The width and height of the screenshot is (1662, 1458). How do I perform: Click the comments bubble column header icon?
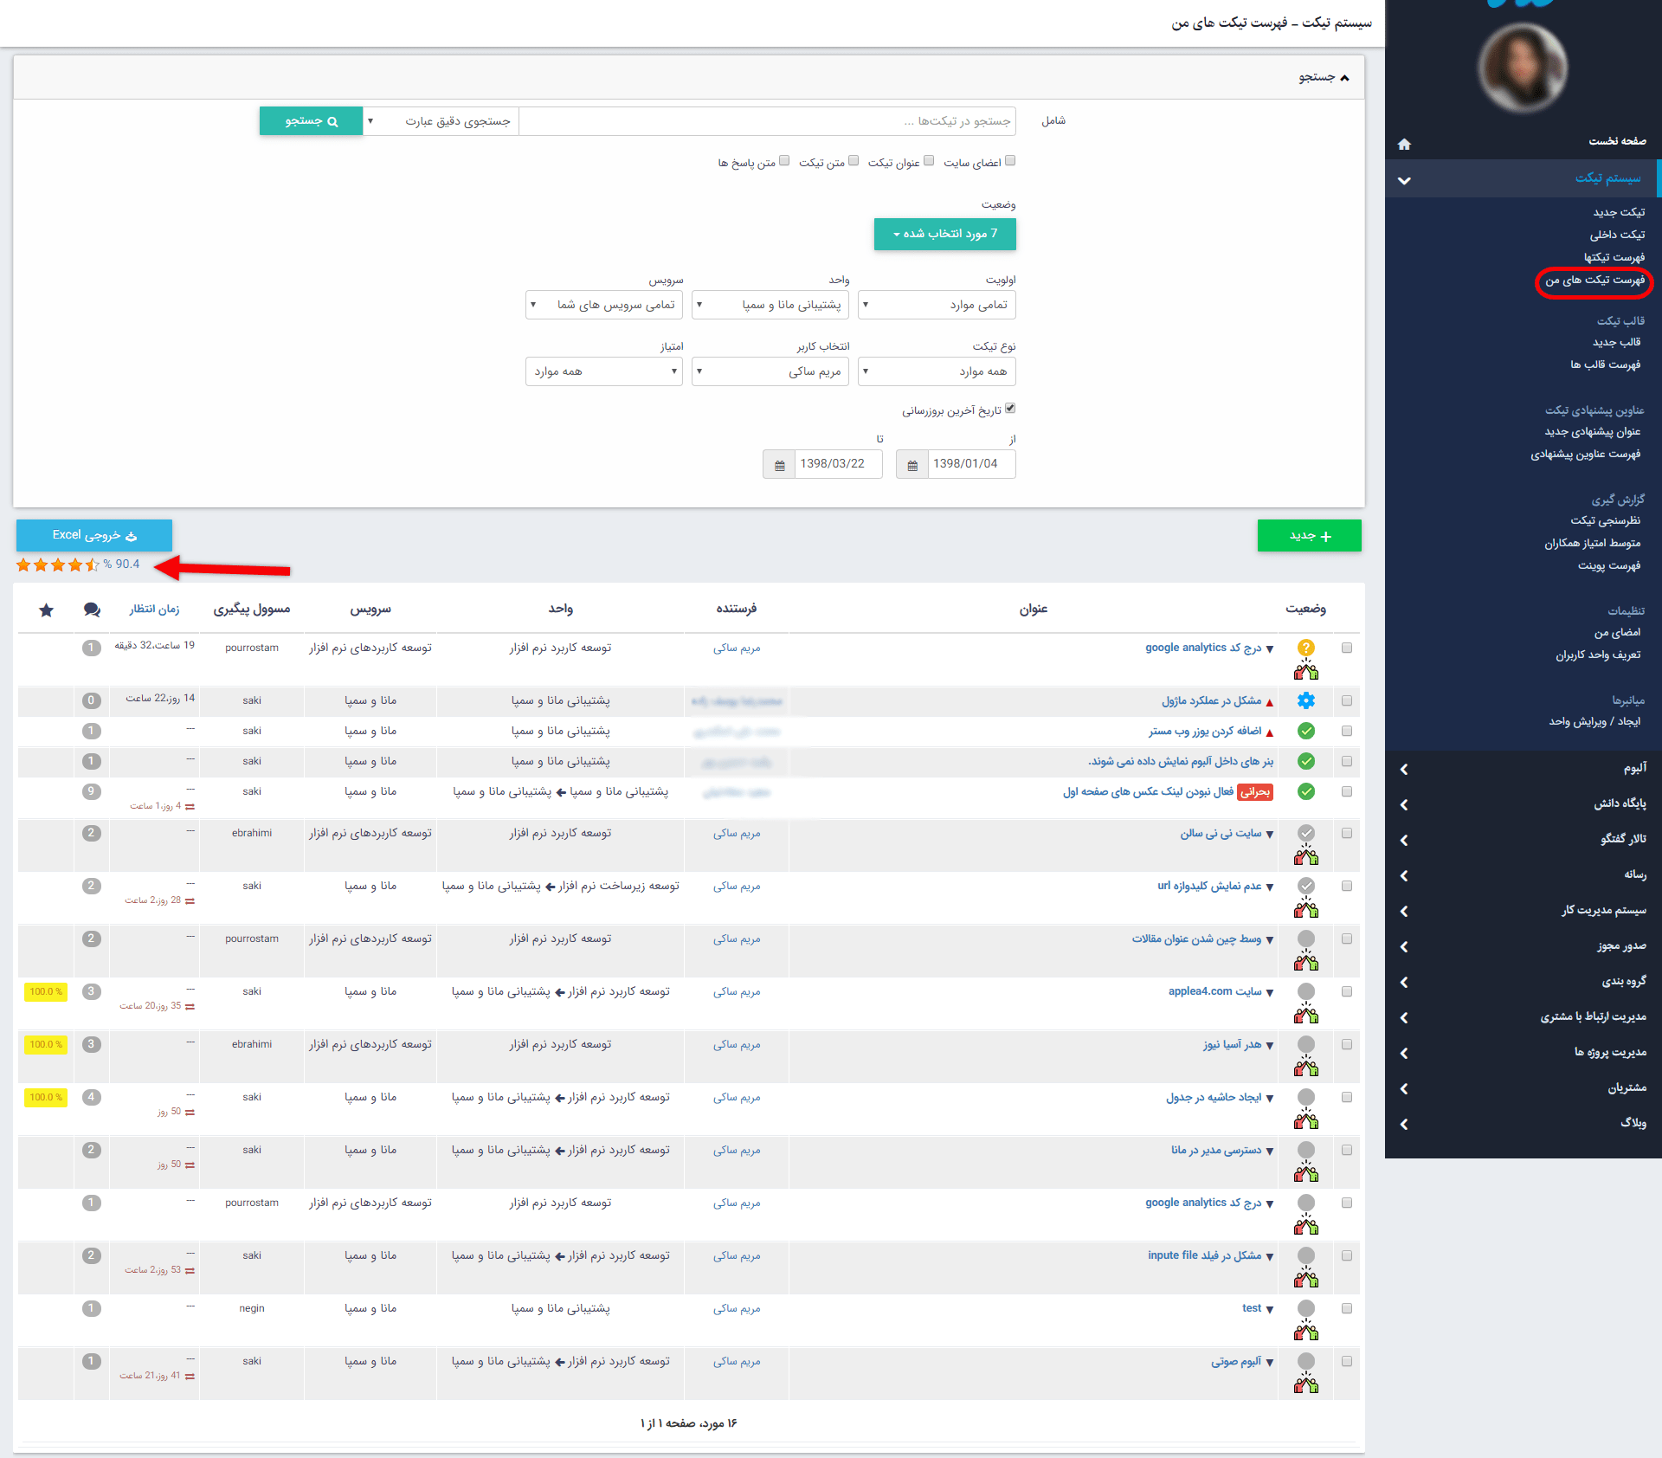pyautogui.click(x=92, y=610)
